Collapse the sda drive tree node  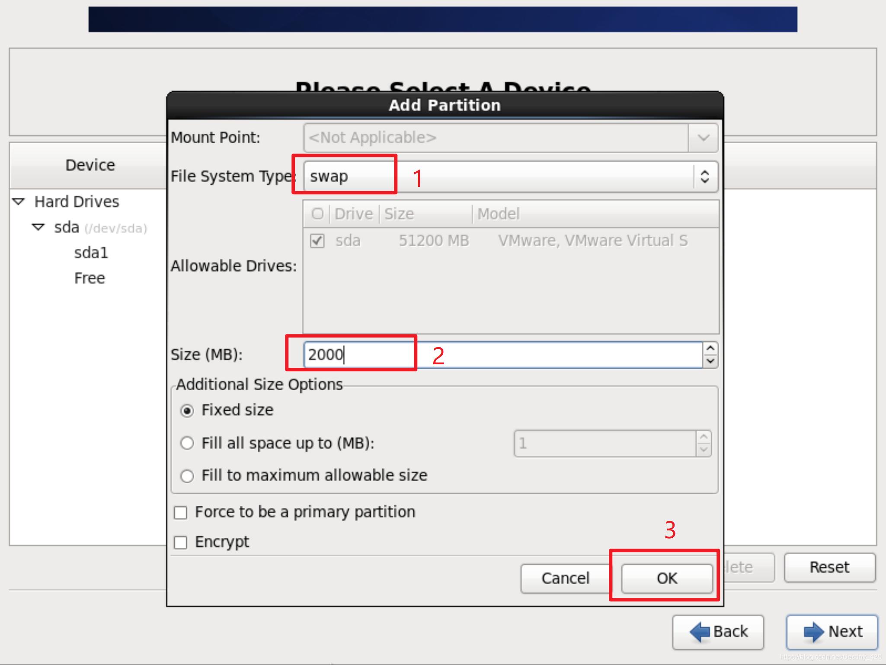(38, 227)
